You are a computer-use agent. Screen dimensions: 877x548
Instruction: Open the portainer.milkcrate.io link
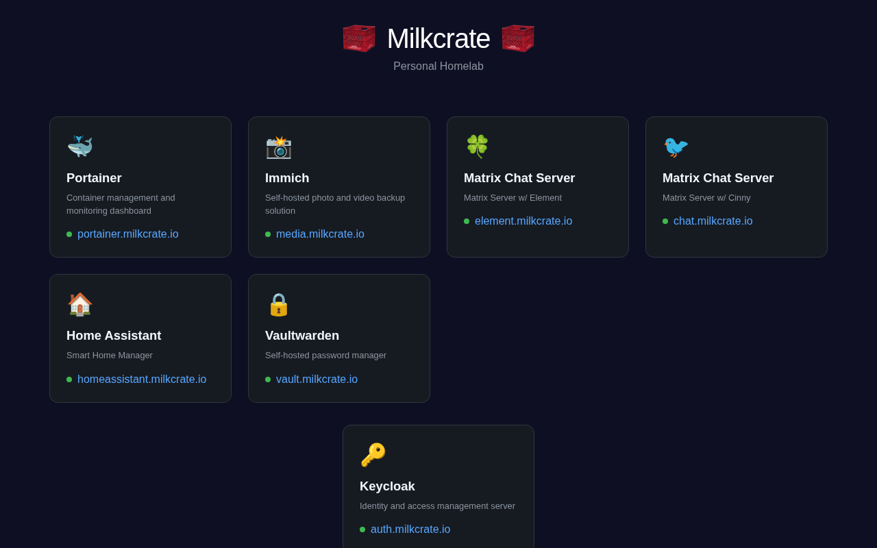tap(127, 234)
